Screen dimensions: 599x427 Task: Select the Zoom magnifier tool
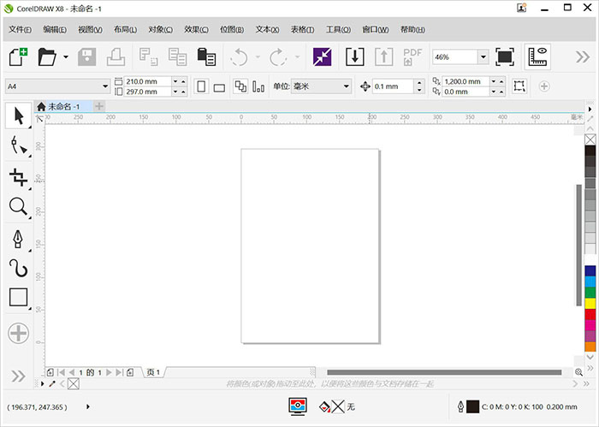click(x=18, y=206)
